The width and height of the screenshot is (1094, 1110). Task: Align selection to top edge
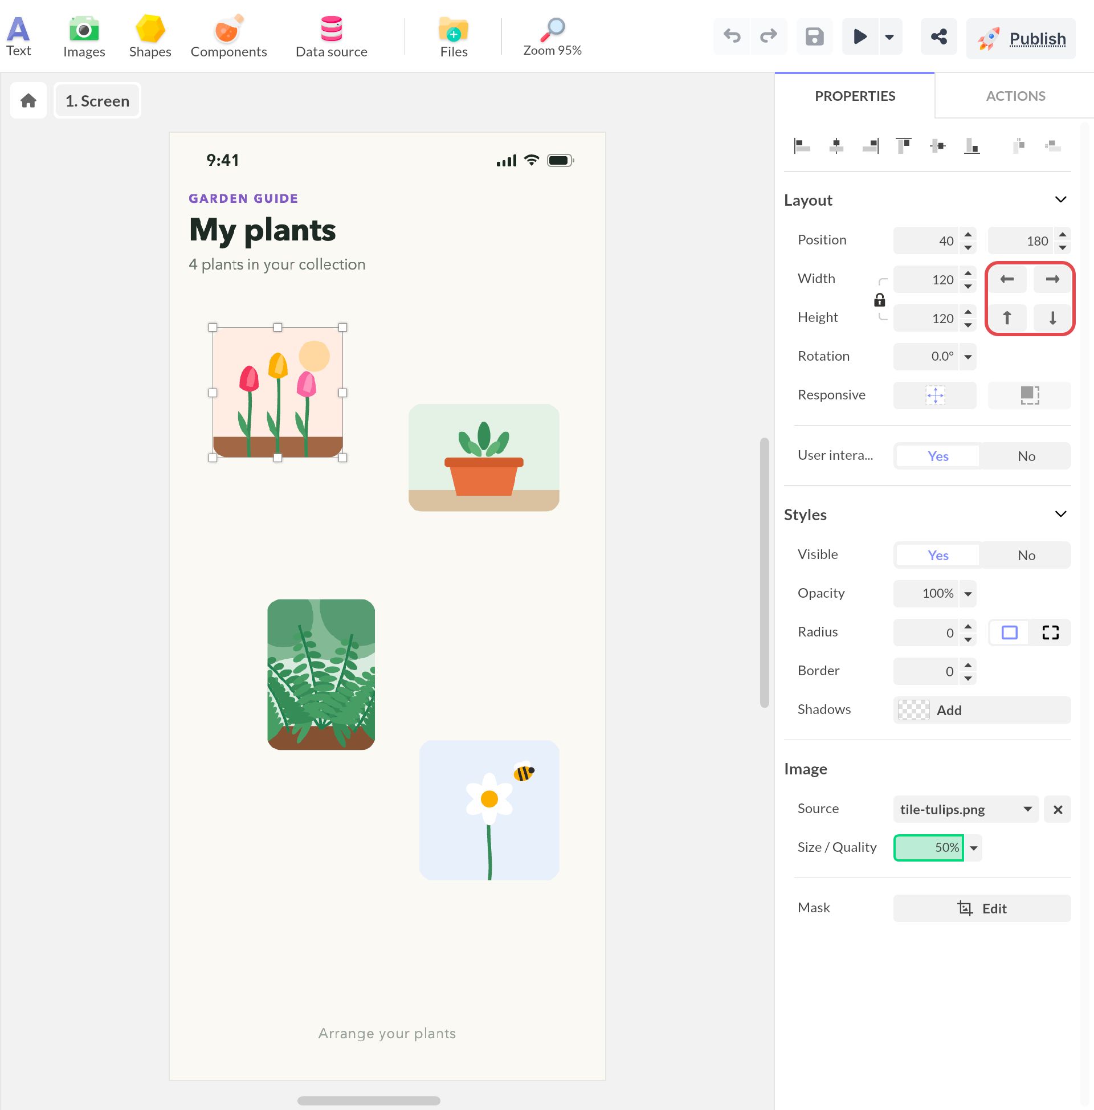coord(904,146)
